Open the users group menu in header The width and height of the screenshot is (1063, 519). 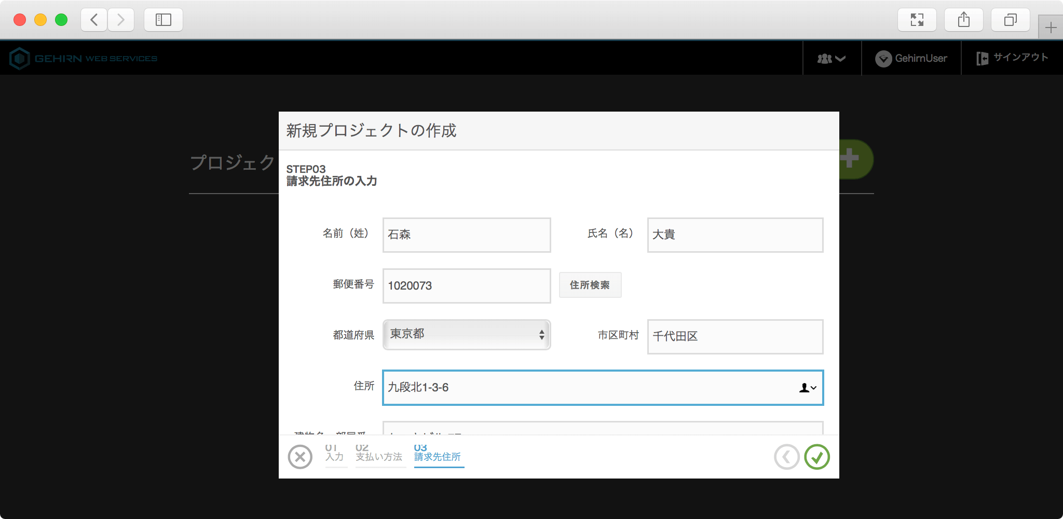click(832, 59)
